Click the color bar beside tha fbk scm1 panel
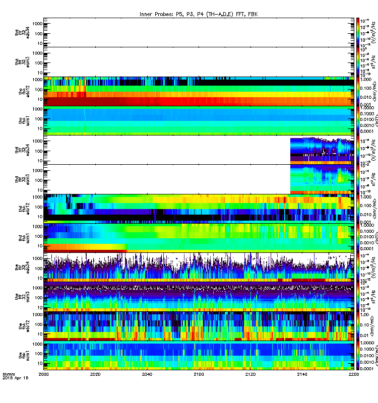378x403 pixels. [357, 121]
